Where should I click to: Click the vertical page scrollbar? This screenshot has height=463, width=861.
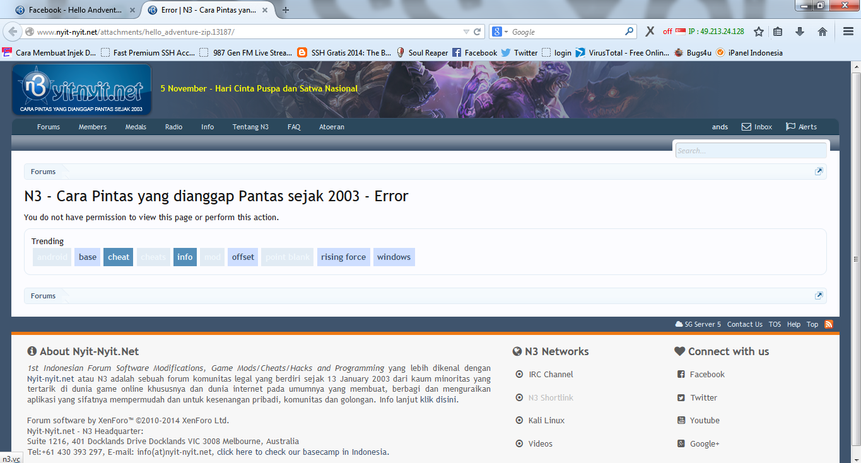point(855,259)
